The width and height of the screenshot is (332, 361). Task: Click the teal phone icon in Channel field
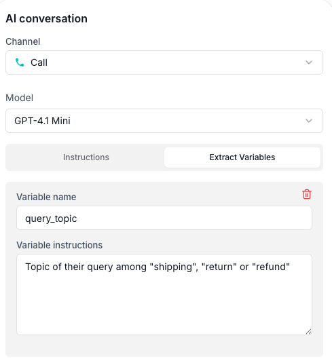[x=20, y=62]
